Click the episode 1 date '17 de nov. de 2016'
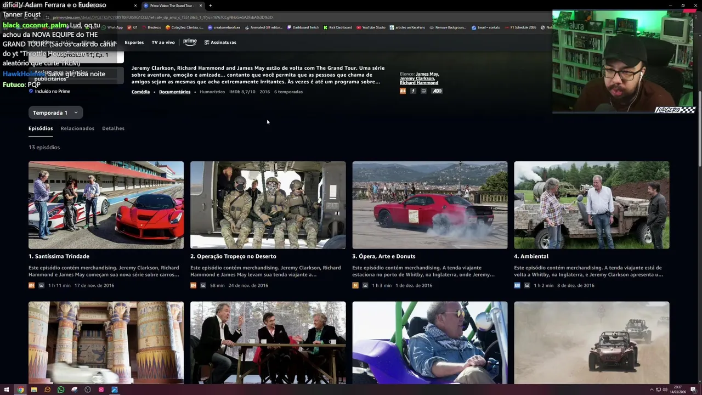This screenshot has height=395, width=702. [x=94, y=285]
